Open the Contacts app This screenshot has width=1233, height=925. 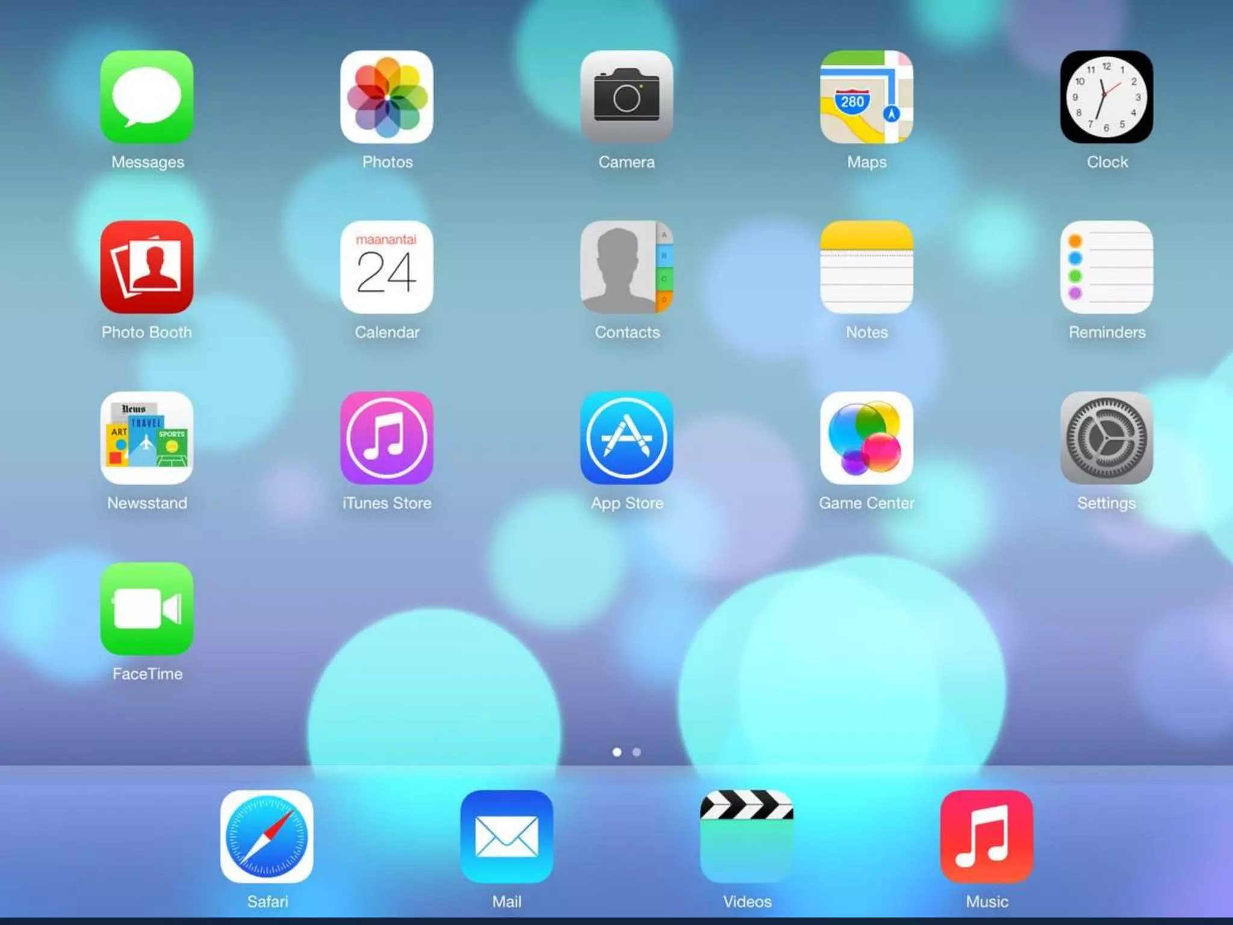[x=626, y=267]
